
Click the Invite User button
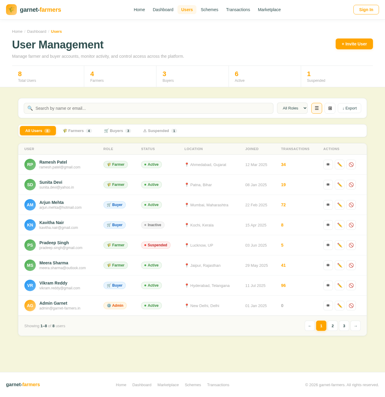(354, 44)
